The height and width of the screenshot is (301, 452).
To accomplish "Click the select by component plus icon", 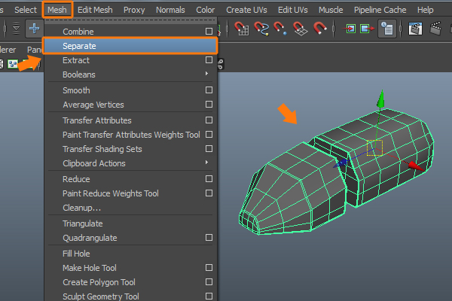I will point(34,29).
